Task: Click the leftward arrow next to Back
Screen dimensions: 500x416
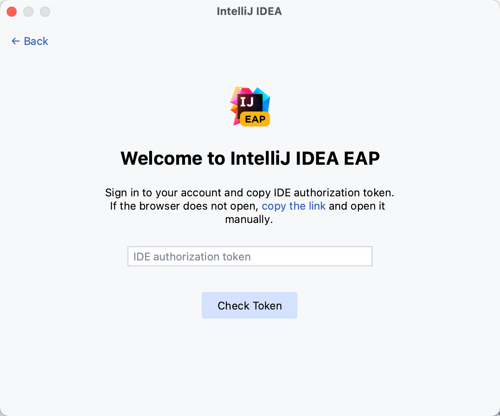Action: 15,41
